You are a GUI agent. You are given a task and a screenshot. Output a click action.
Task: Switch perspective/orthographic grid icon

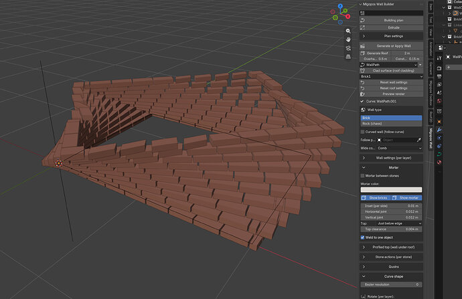pyautogui.click(x=348, y=56)
